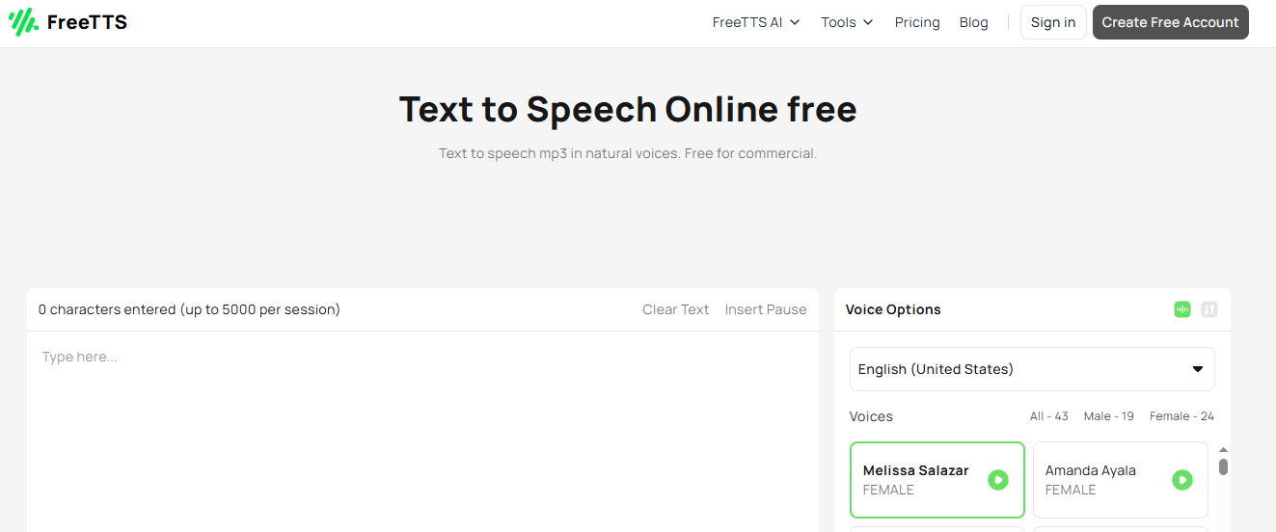
Task: Filter voices by Female - 24
Action: click(1181, 416)
